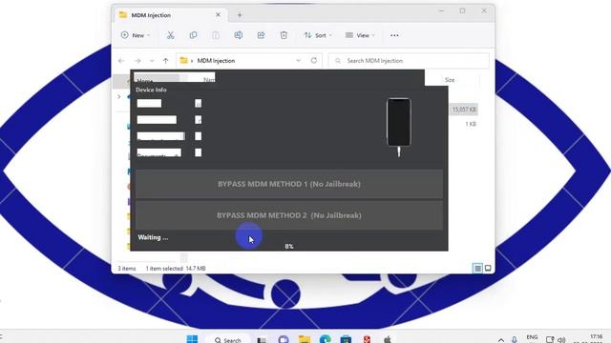
Task: Go up one folder level
Action: tap(165, 61)
